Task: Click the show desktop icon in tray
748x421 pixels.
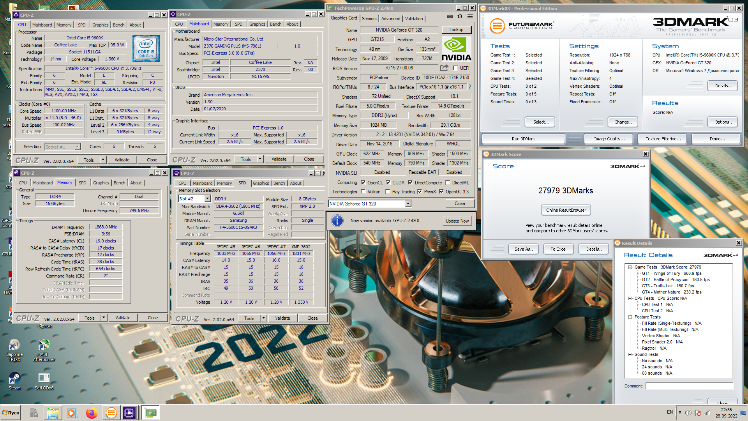Action: [744, 413]
